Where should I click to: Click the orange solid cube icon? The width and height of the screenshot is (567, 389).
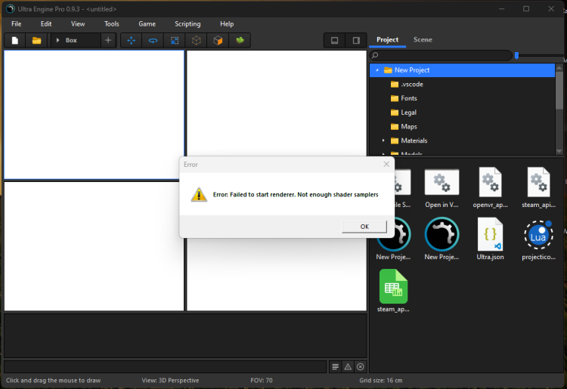218,40
